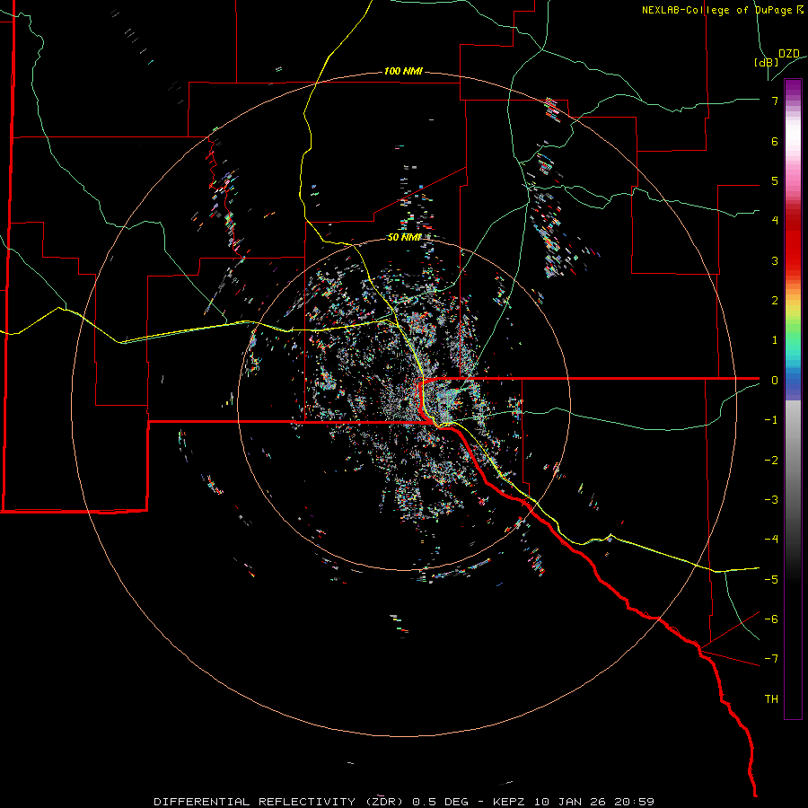Select the 7 dB scale value
The image size is (808, 808).
pos(775,101)
